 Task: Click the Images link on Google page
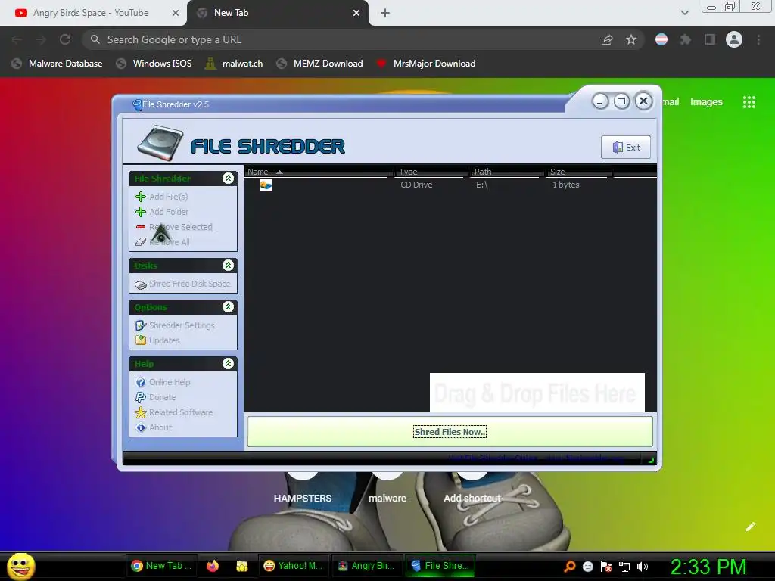pyautogui.click(x=706, y=102)
